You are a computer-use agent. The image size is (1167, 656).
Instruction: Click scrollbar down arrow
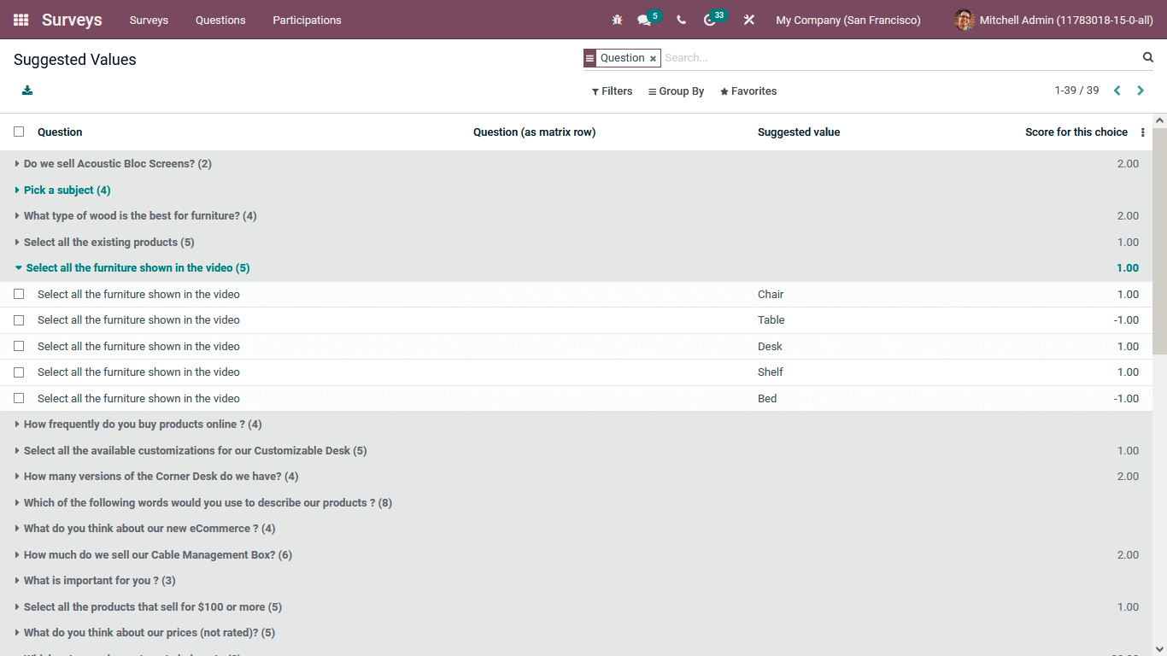[1159, 649]
